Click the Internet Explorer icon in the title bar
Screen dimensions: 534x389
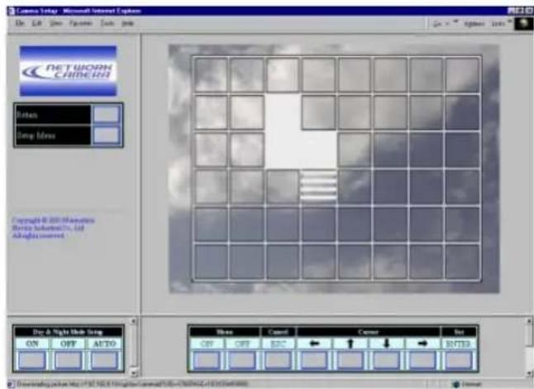pyautogui.click(x=12, y=11)
